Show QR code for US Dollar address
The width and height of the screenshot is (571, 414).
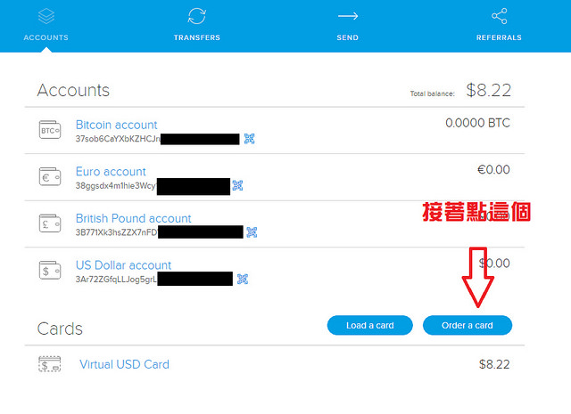[x=243, y=279]
